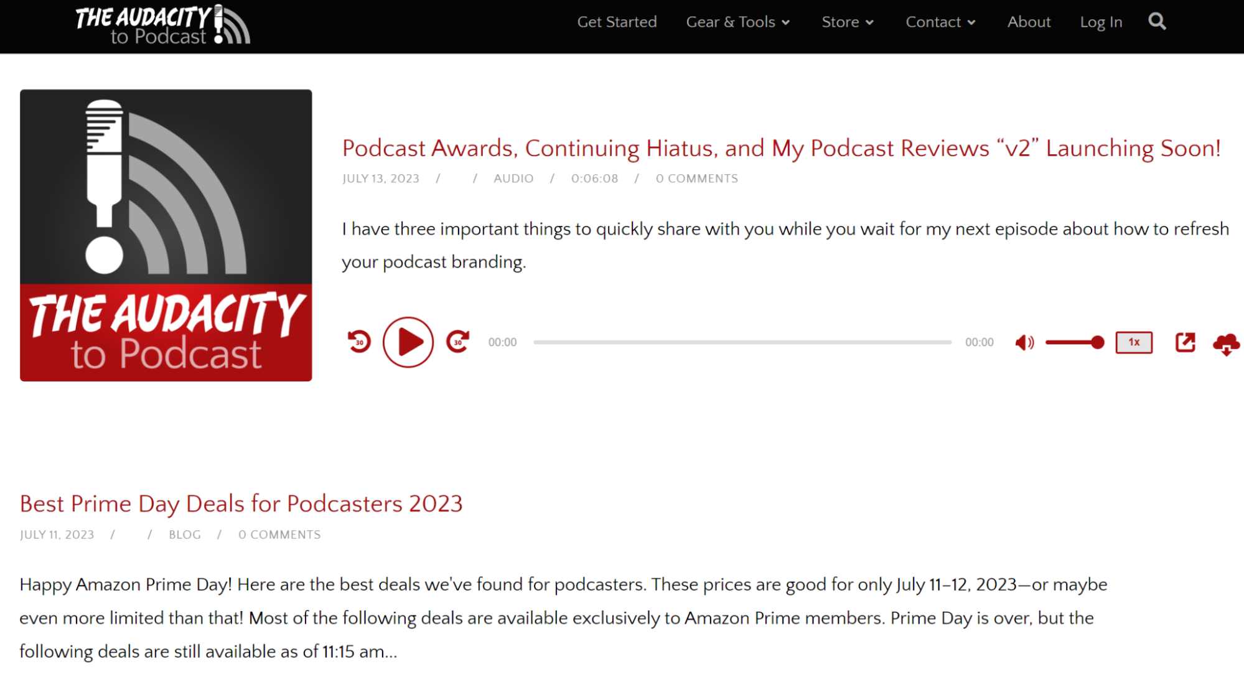Download the episode audio
Image resolution: width=1244 pixels, height=677 pixels.
1225,342
